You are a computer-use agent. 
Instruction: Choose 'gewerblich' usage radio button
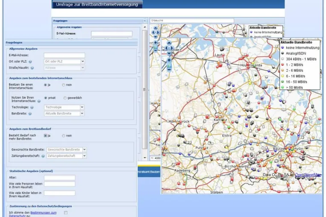pyautogui.click(x=65, y=98)
